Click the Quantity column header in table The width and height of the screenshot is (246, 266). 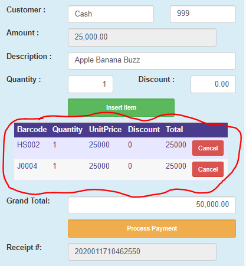click(x=67, y=130)
